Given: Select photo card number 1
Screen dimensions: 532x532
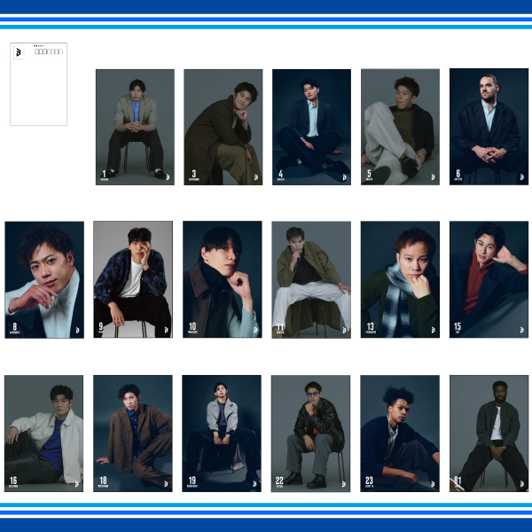Looking at the screenshot, I should (135, 127).
